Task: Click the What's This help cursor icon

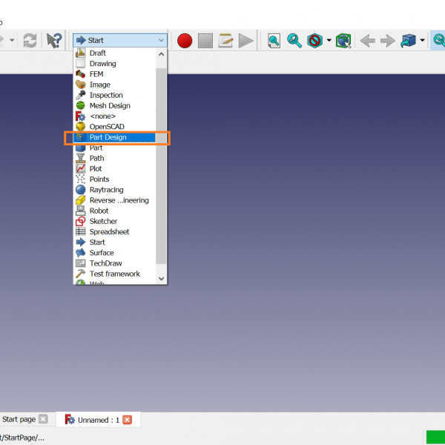Action: click(x=54, y=40)
